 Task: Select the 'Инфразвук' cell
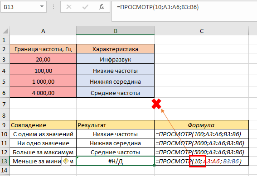point(116,59)
